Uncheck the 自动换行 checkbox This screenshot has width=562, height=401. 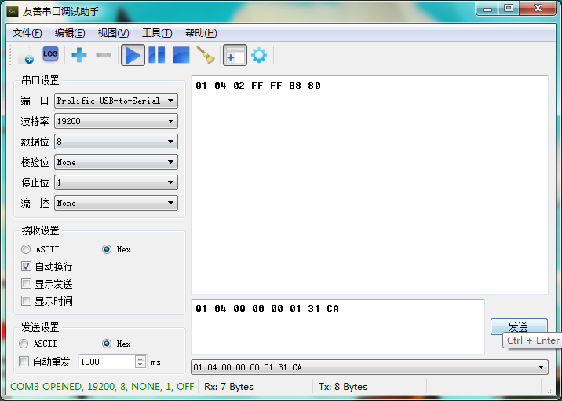coord(27,267)
